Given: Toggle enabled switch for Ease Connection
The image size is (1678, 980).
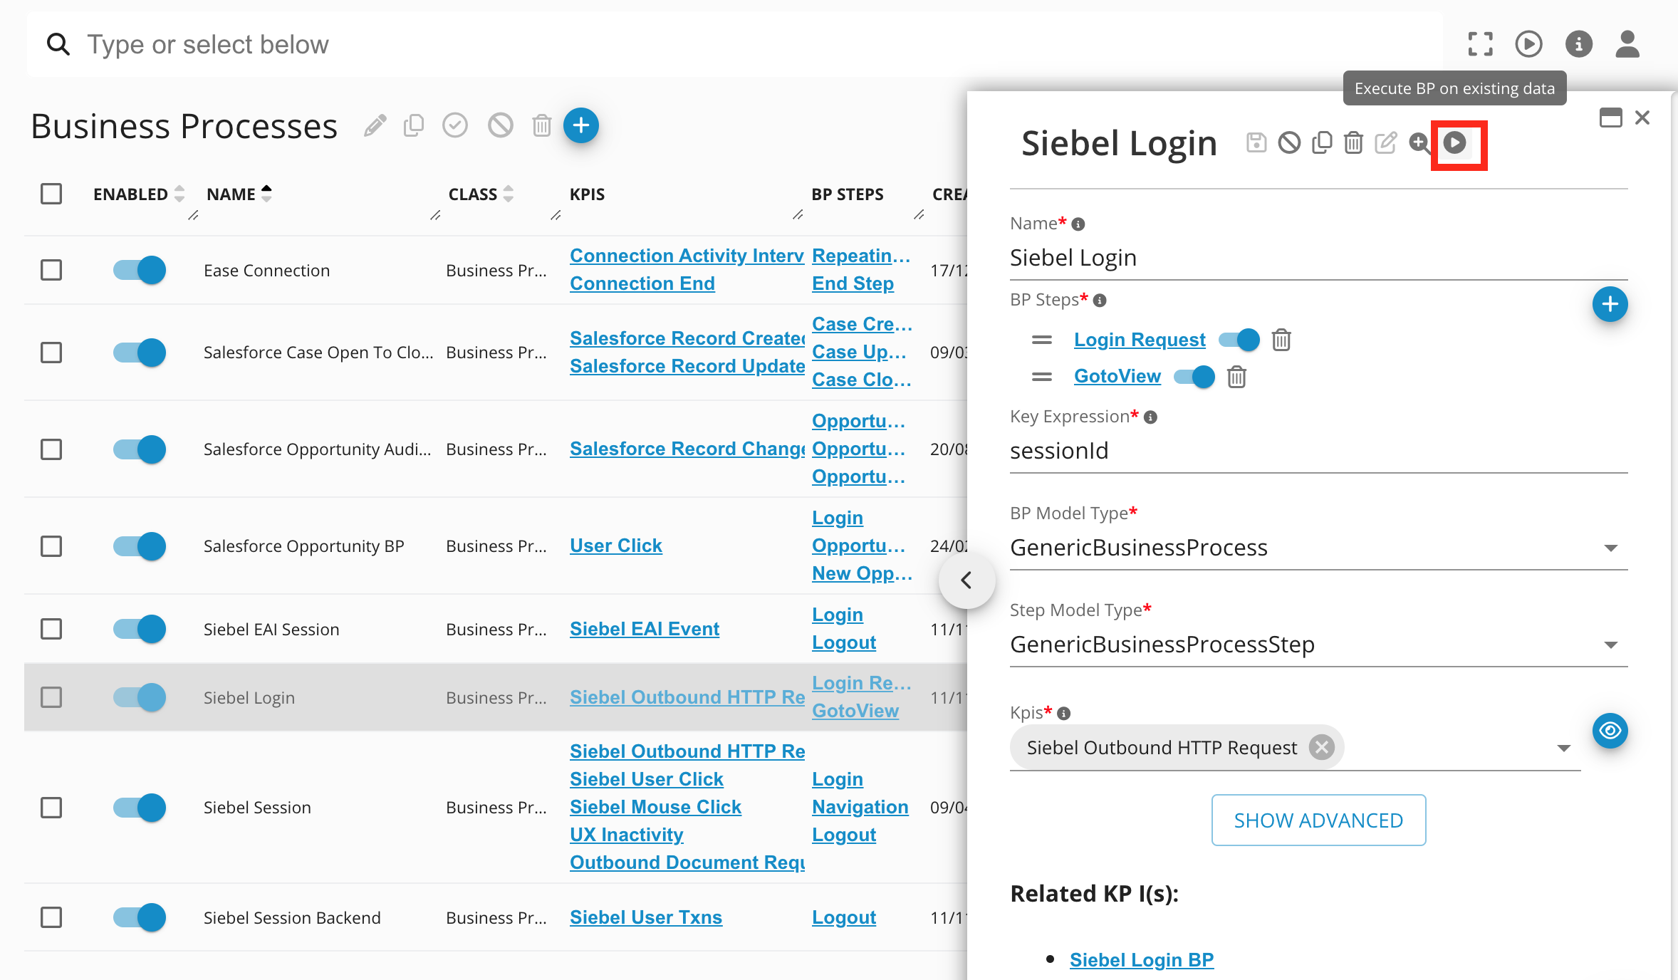Looking at the screenshot, I should [140, 271].
